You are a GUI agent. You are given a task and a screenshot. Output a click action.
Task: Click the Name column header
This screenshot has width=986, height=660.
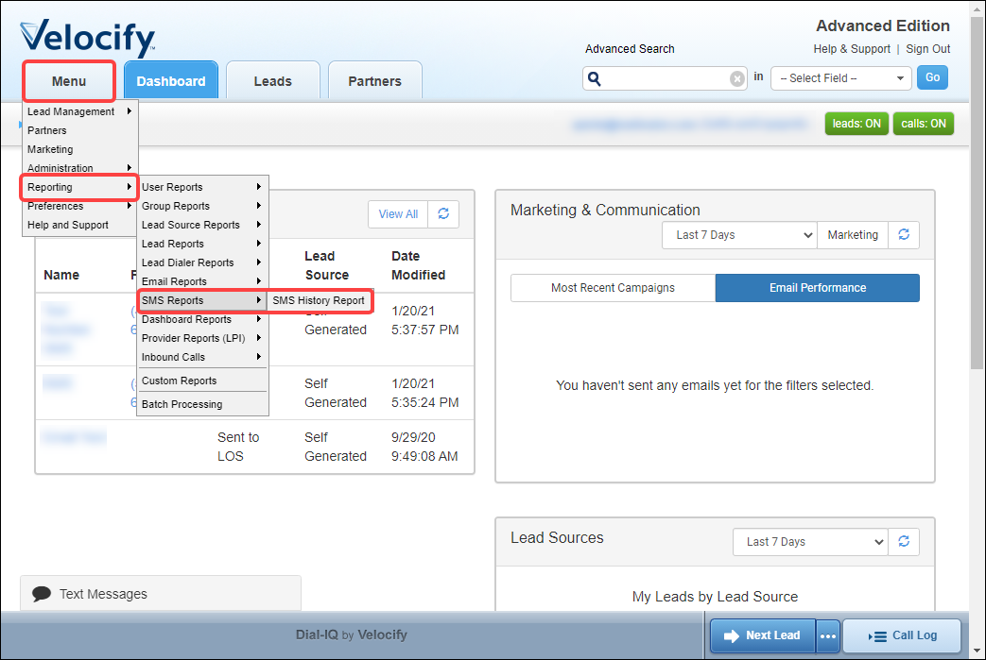click(x=61, y=275)
